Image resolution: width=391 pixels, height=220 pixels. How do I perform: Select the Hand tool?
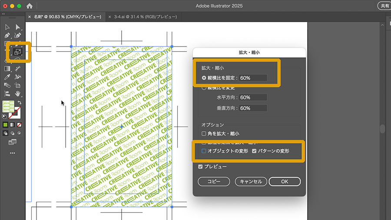tap(17, 94)
